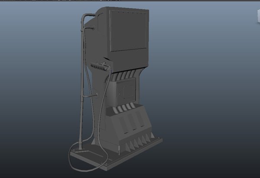Click the empty viewport background to deselect
Viewport: 260px width, 178px height.
point(208,109)
